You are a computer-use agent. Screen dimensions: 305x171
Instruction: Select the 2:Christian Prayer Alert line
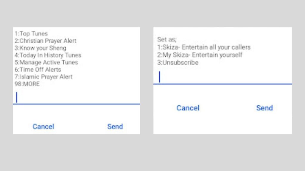46,41
